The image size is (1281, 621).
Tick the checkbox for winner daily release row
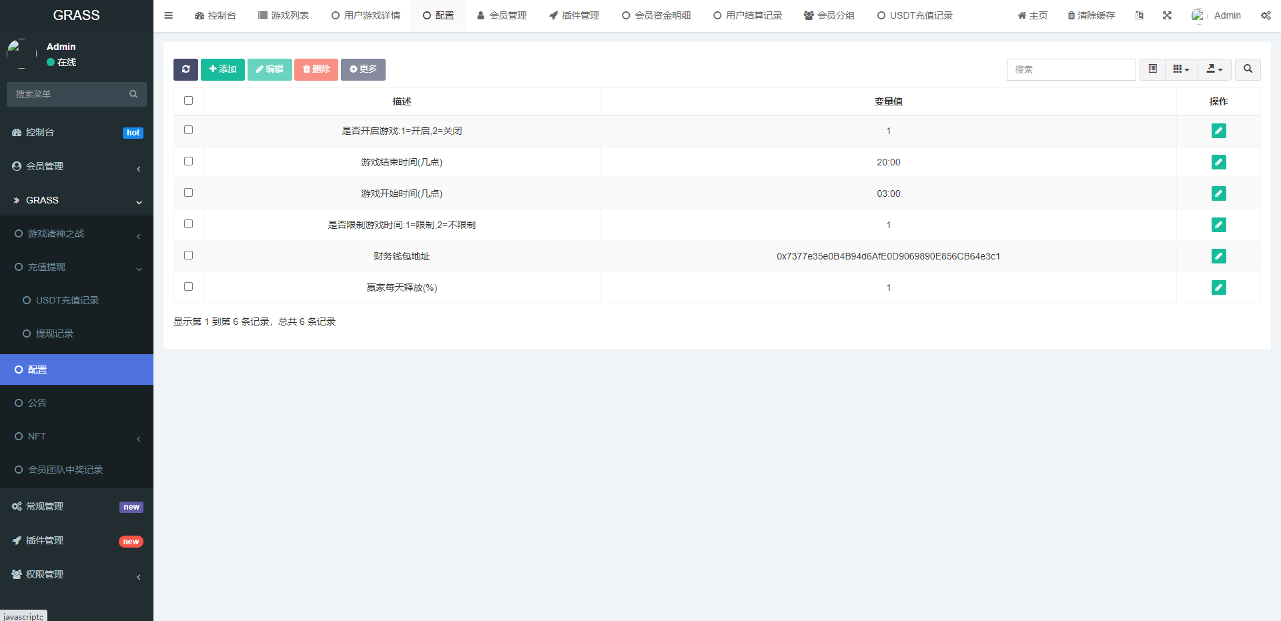(x=188, y=287)
